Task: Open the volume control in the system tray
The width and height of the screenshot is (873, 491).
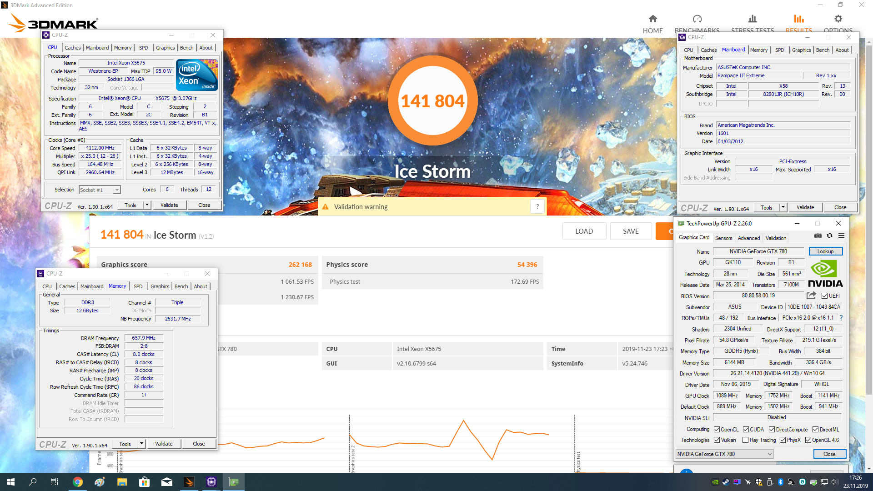Action: click(834, 482)
